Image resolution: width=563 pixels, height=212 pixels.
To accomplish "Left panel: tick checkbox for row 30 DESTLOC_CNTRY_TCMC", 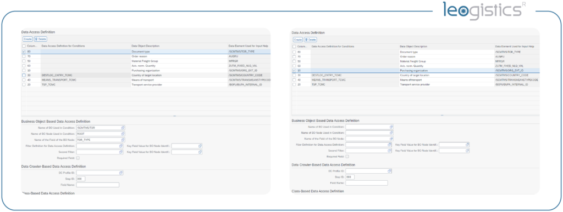I will click(x=24, y=76).
